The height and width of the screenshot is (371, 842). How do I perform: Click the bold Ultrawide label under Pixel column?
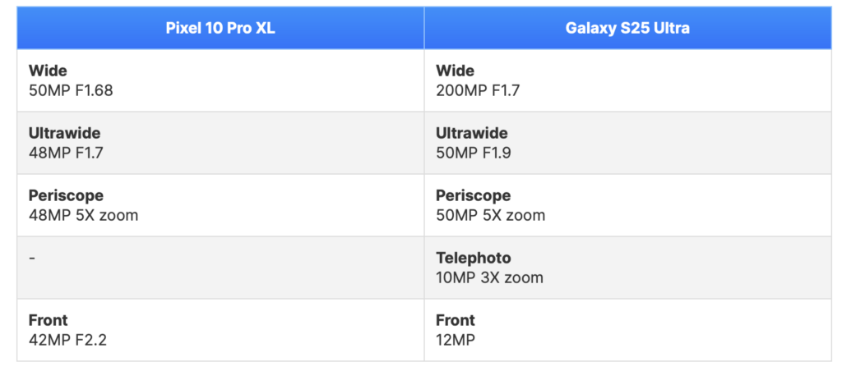(x=64, y=133)
